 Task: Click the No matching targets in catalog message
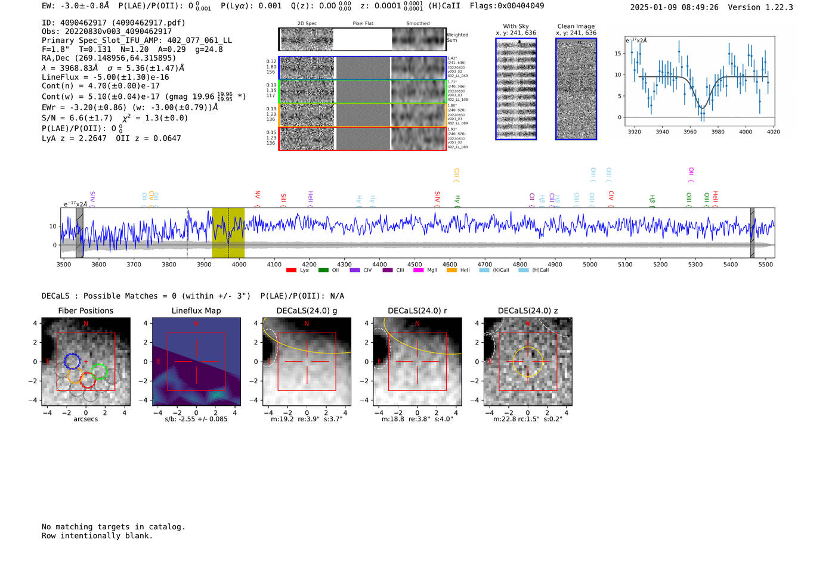tap(113, 527)
